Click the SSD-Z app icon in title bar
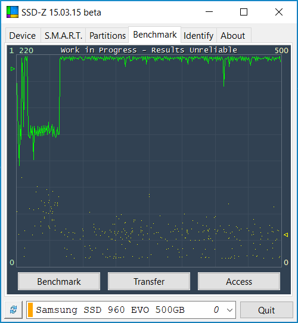The width and height of the screenshot is (298, 323). pos(13,12)
